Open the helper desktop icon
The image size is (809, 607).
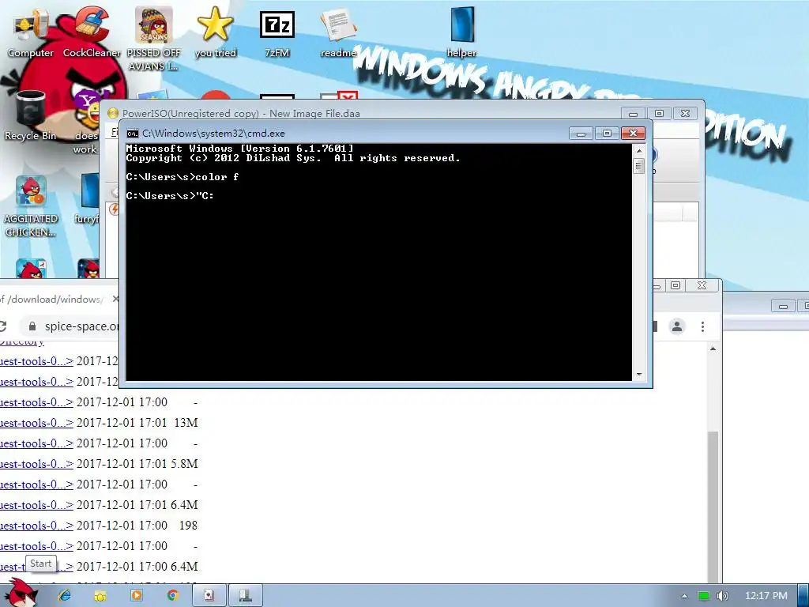[461, 32]
